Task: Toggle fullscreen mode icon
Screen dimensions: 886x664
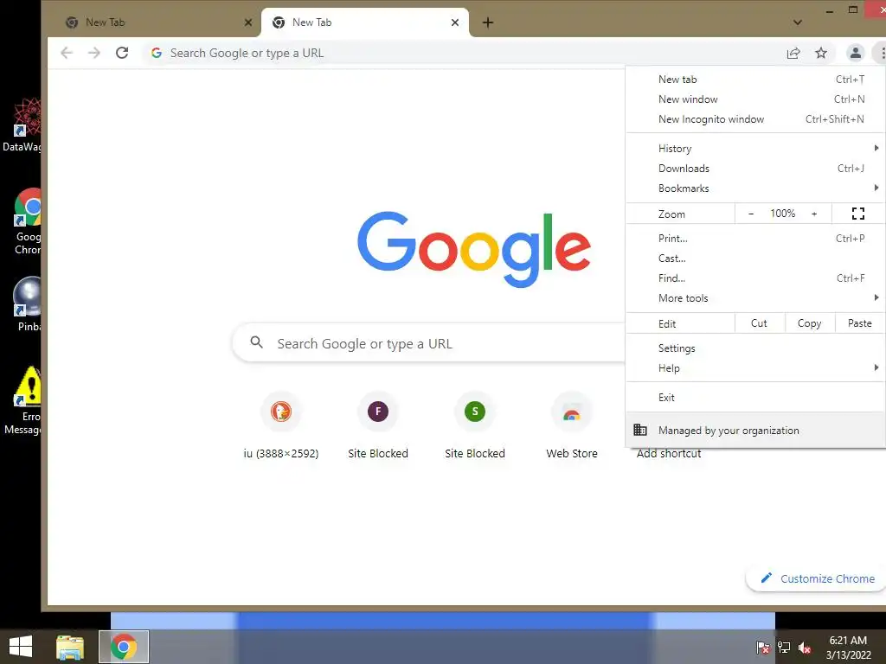Action: [x=858, y=214]
